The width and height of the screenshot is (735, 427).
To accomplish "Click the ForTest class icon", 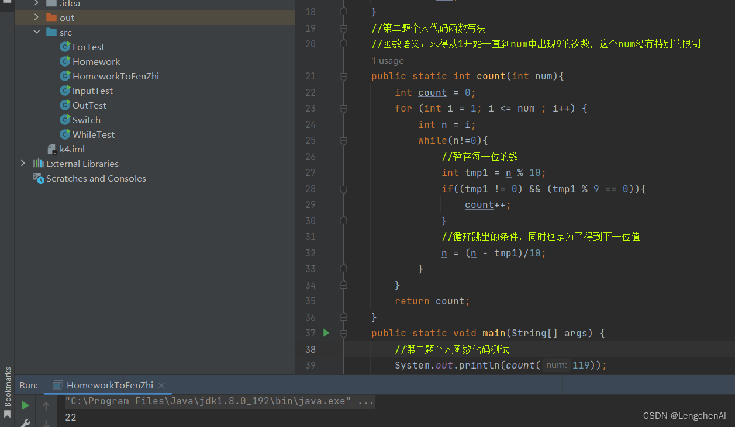I will click(x=65, y=47).
